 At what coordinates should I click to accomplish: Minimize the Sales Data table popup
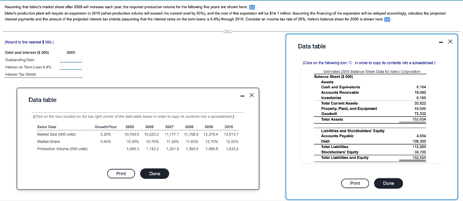(x=243, y=95)
